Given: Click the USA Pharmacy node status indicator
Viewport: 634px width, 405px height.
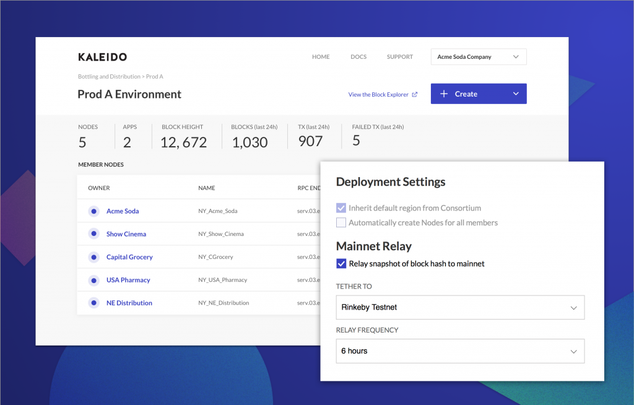Looking at the screenshot, I should (x=93, y=279).
